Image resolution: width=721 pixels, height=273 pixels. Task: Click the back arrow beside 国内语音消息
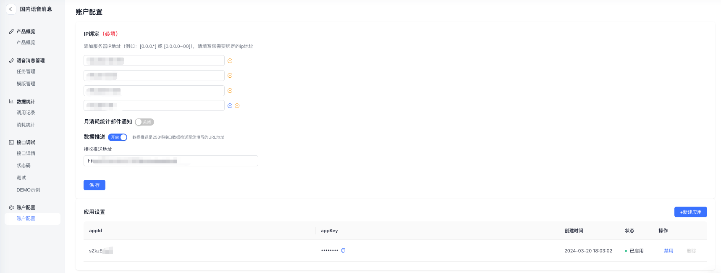(11, 9)
